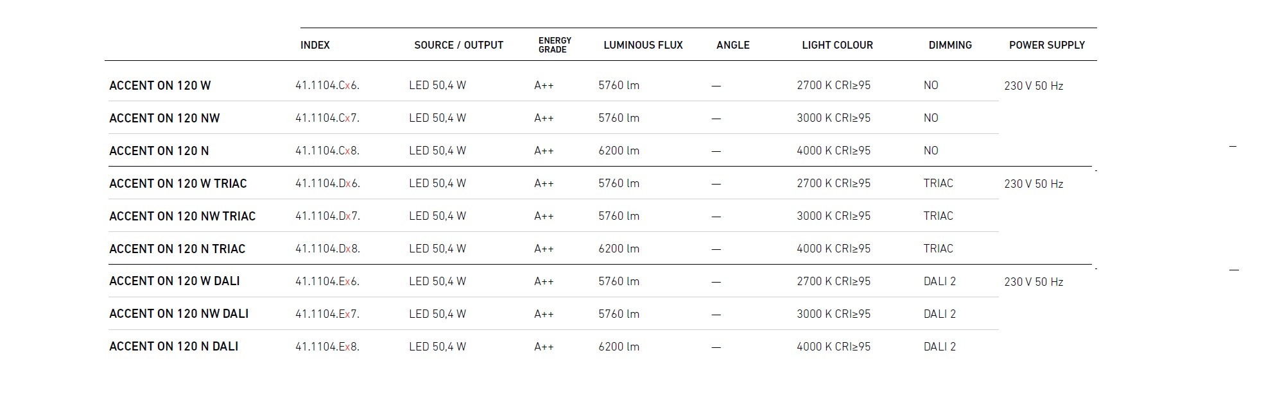Image resolution: width=1264 pixels, height=412 pixels.
Task: Click the SOURCE / OUTPUT column header
Action: point(458,45)
